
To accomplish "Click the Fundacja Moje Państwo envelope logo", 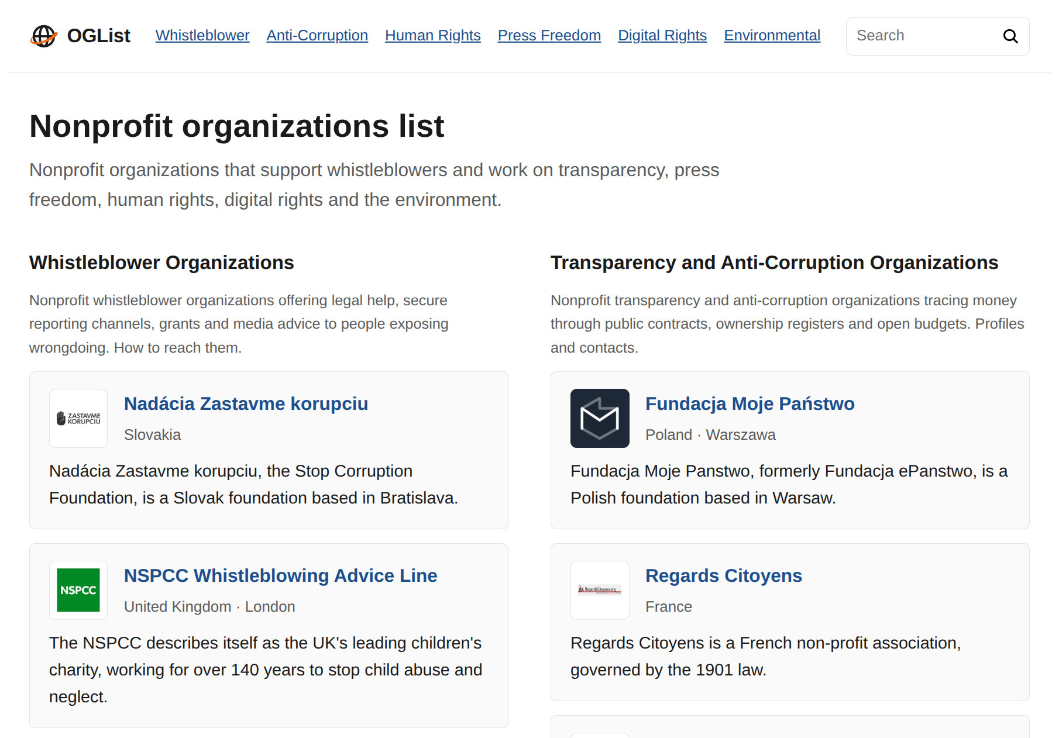I will (600, 418).
